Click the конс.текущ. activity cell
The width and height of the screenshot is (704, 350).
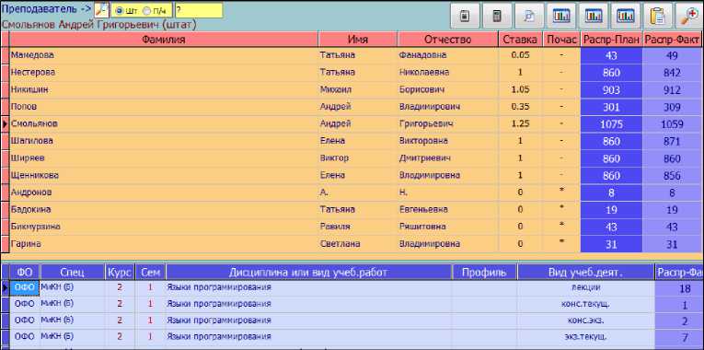coord(585,304)
